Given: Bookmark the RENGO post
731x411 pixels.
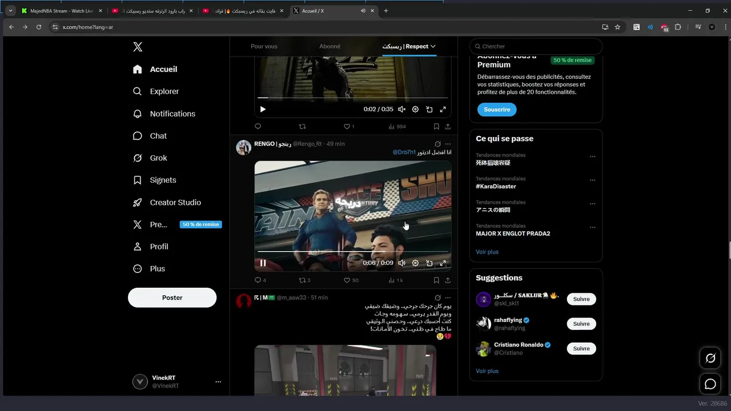Looking at the screenshot, I should pos(436,280).
